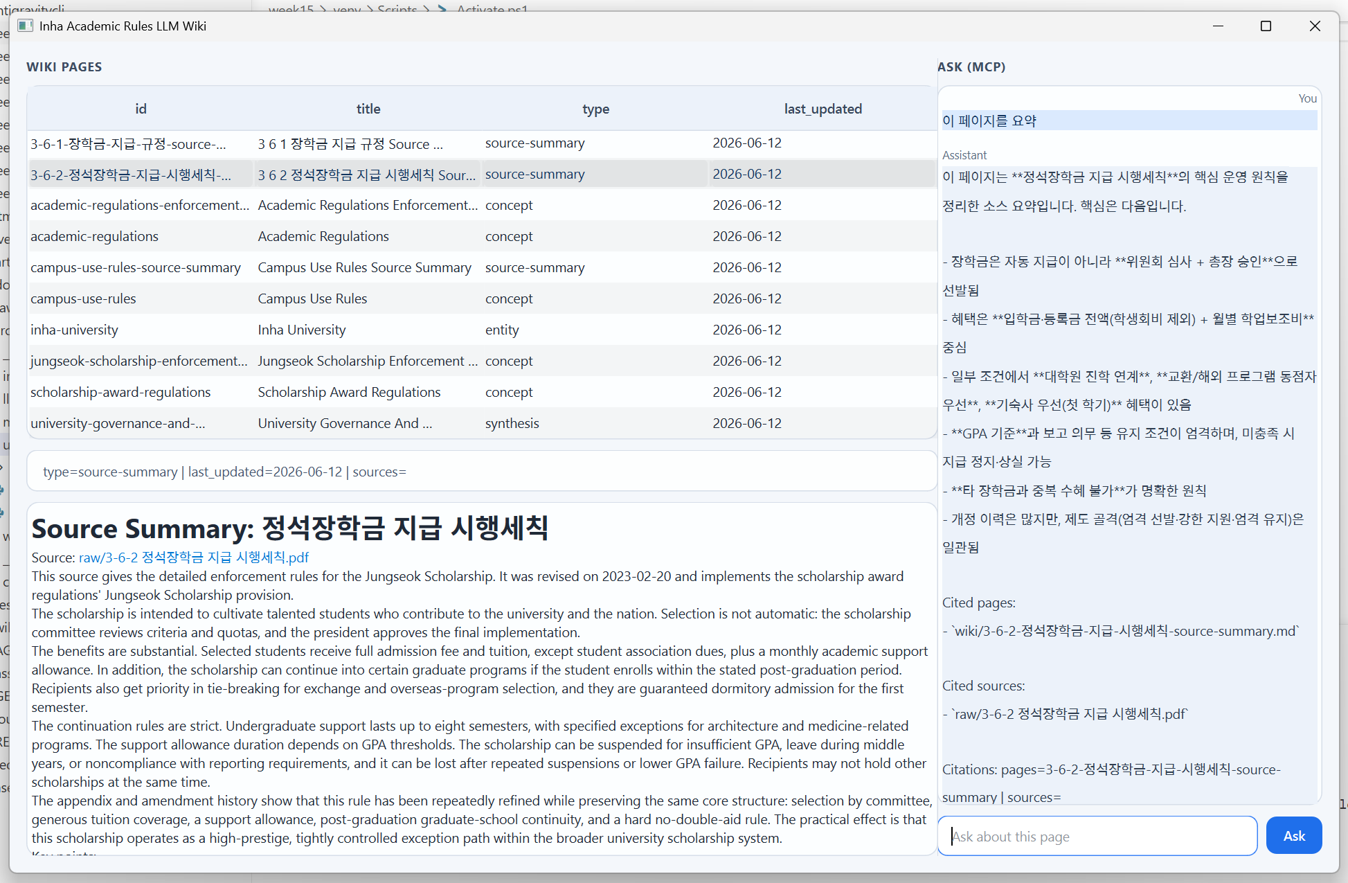Click the Ask button

[1293, 835]
